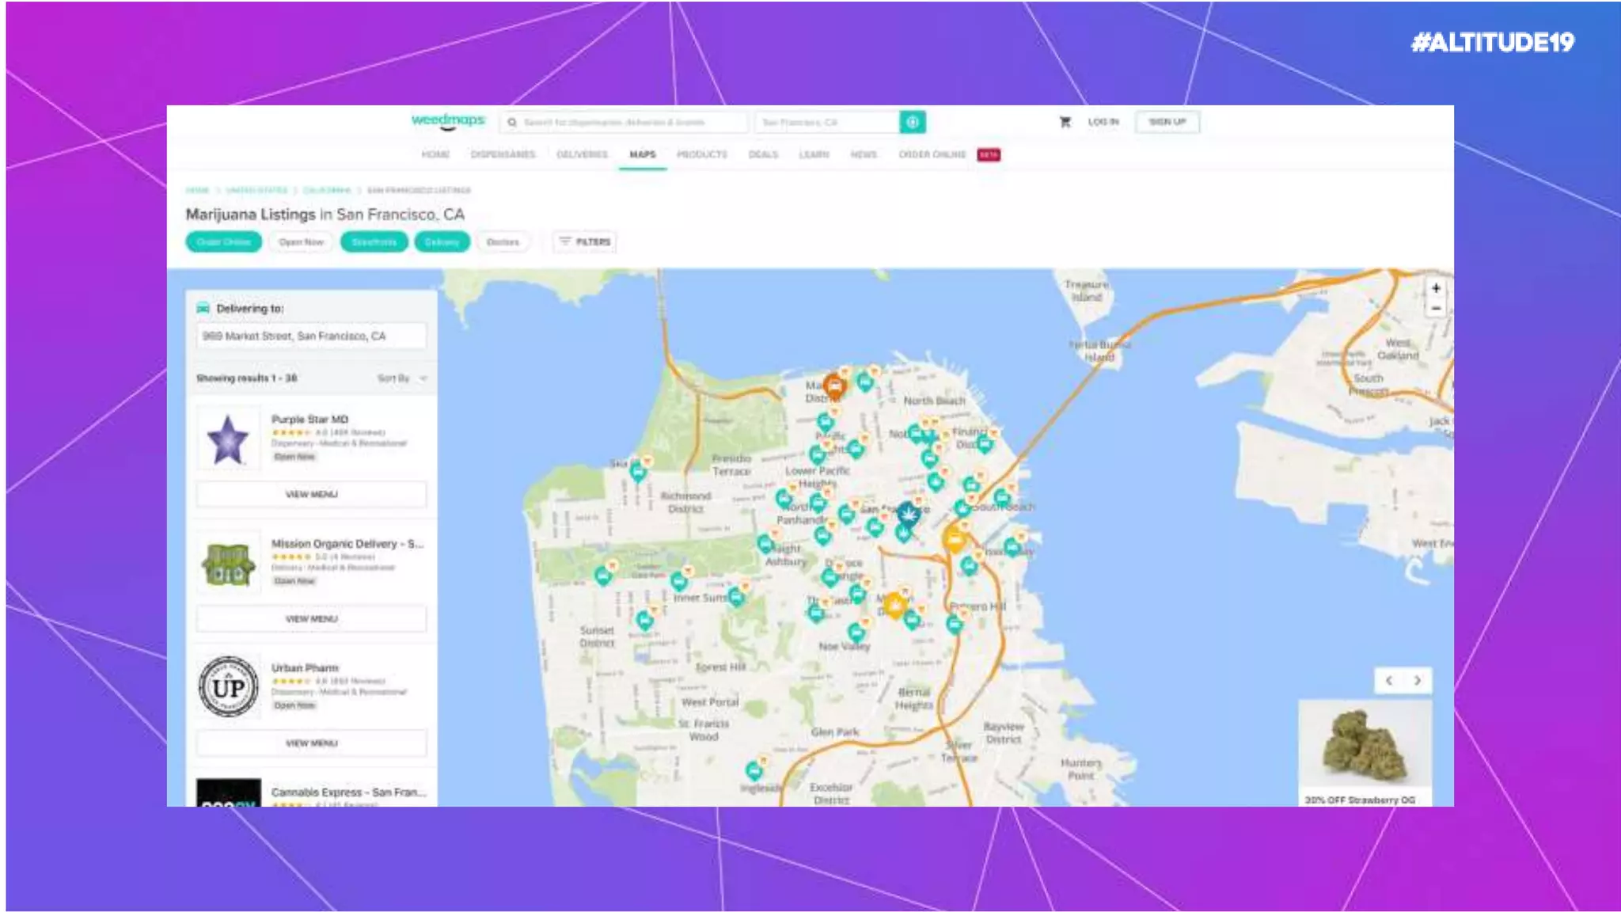Click View Menu for Purple Star MD
Viewport: 1621px width, 912px height.
pyautogui.click(x=311, y=494)
